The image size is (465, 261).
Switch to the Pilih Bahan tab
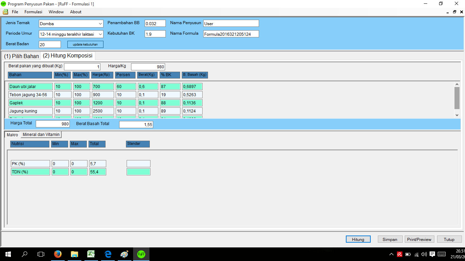point(21,56)
